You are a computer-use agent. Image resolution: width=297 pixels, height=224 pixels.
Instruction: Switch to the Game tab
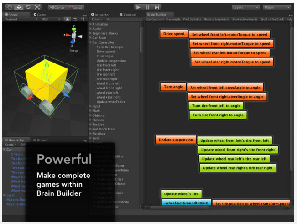[40, 15]
